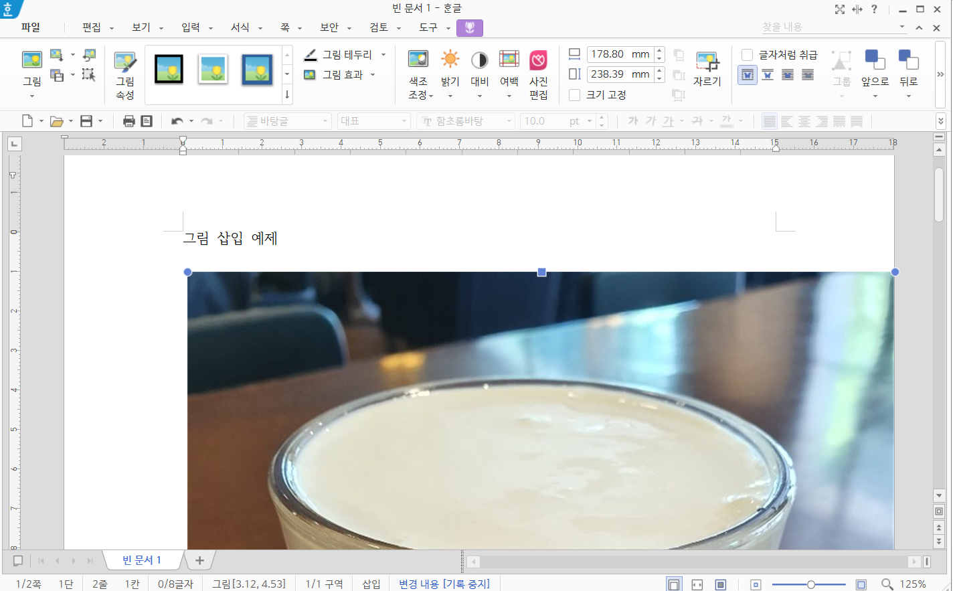
Task: Click the 그림 효과 picture icon
Action: click(x=310, y=75)
